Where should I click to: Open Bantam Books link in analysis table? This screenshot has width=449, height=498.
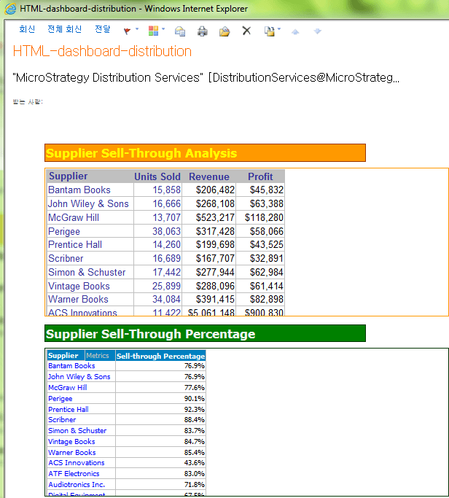pyautogui.click(x=79, y=190)
